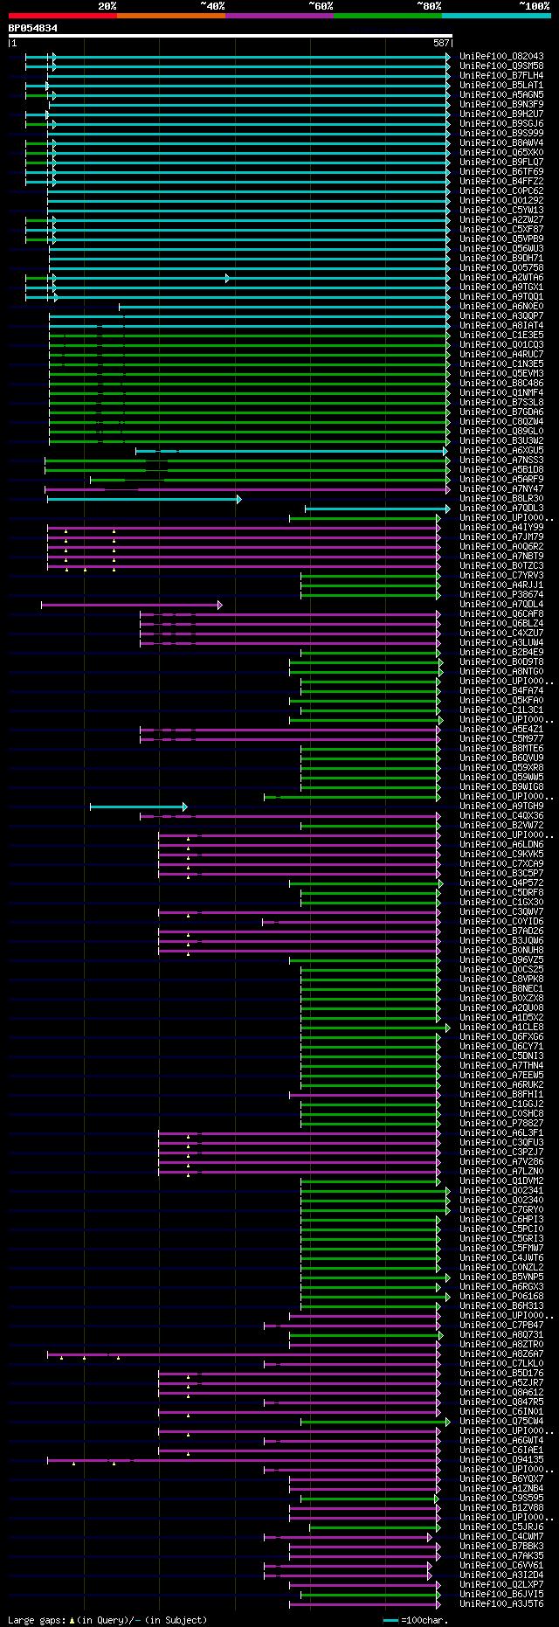Select the UniRef100_A6L3F1 label

(x=501, y=1132)
